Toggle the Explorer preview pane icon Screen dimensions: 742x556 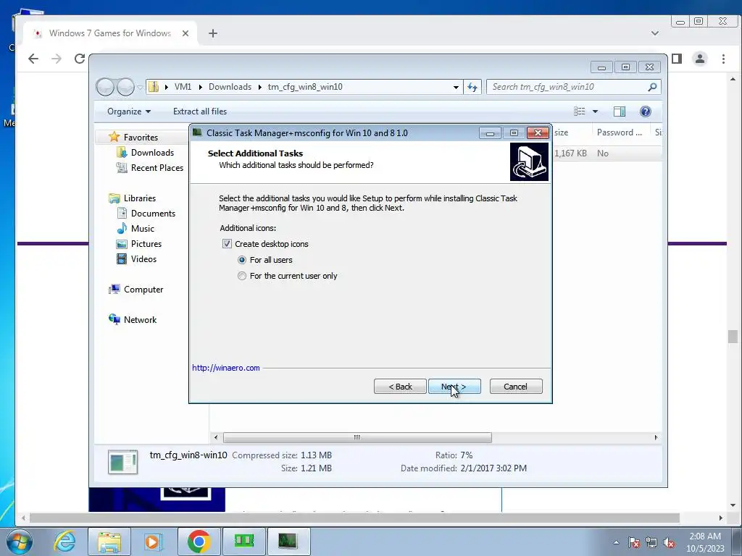(620, 111)
